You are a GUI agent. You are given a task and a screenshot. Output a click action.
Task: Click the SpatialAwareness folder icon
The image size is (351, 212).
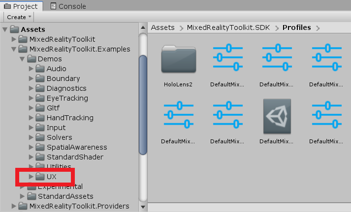pos(40,147)
